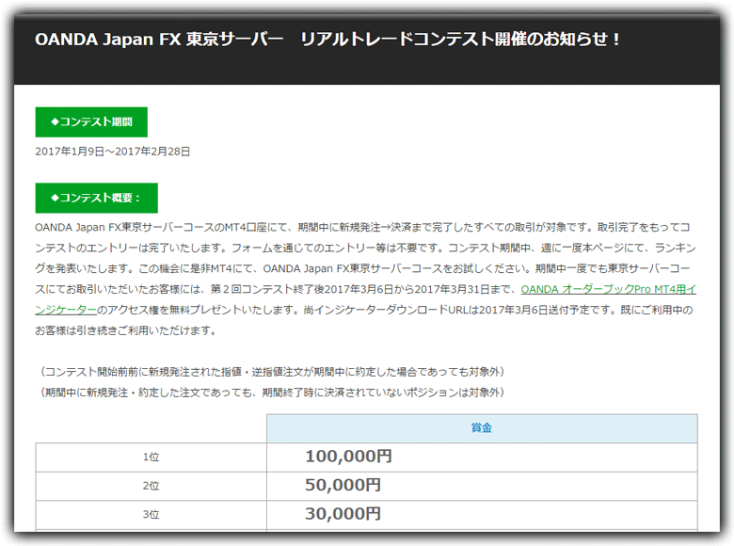Click the 賞金 table header
This screenshot has height=546, width=734.
[x=481, y=428]
